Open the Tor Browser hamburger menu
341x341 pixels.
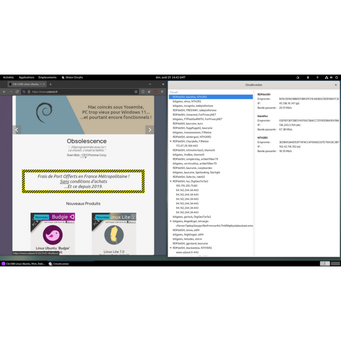pyautogui.click(x=162, y=92)
